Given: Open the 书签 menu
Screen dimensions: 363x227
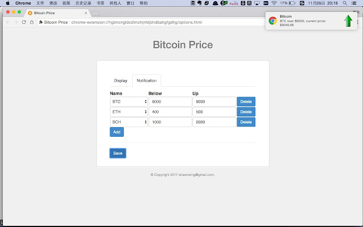Looking at the screenshot, I should (100, 3).
